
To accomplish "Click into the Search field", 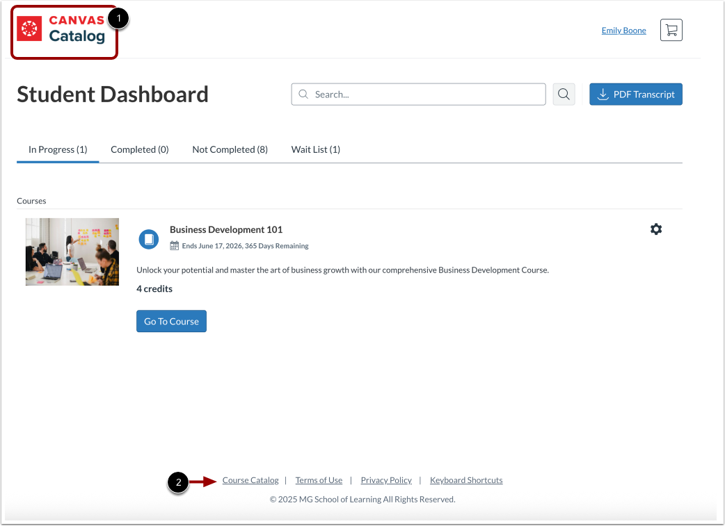I will 418,94.
